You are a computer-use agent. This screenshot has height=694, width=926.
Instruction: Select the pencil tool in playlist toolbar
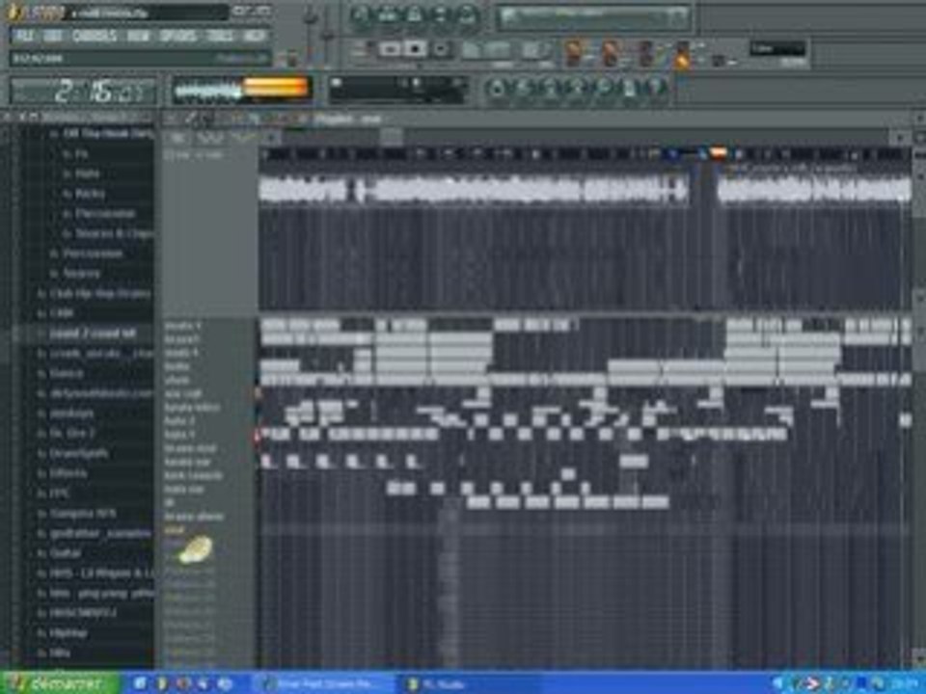190,120
